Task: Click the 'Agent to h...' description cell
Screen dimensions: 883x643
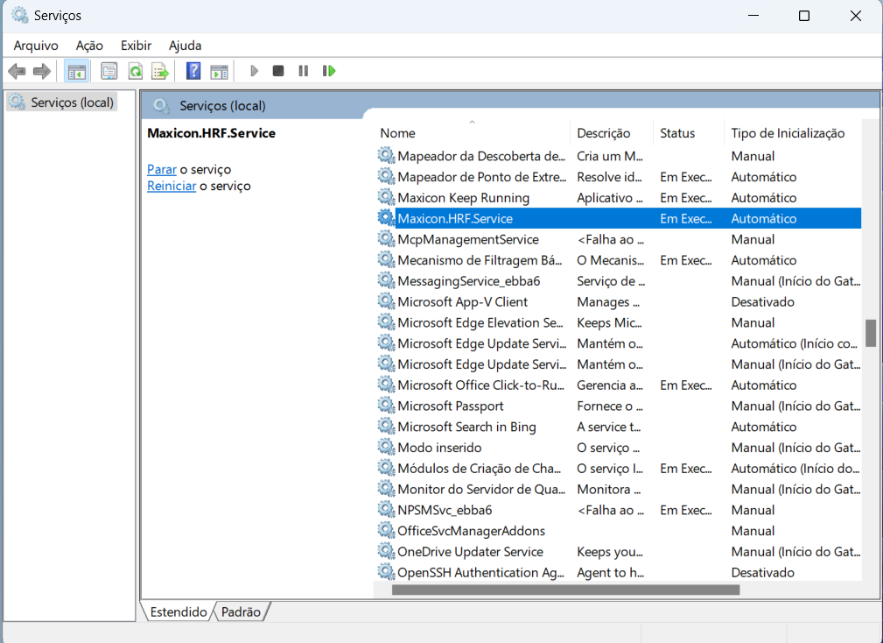Action: 611,573
